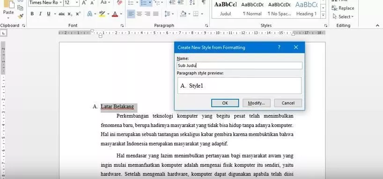Click the style Name input field
The height and width of the screenshot is (179, 383).
(x=239, y=66)
